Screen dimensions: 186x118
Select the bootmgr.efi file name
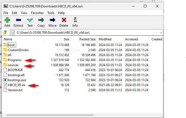(x=16, y=75)
